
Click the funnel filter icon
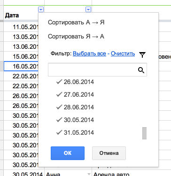pos(142,54)
